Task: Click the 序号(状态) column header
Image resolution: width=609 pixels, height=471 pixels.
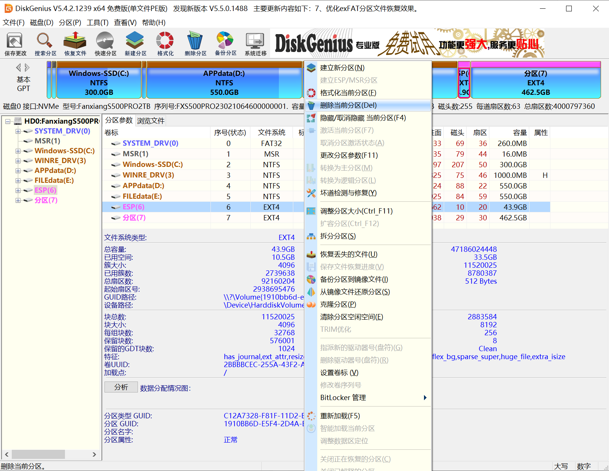Action: click(x=230, y=133)
